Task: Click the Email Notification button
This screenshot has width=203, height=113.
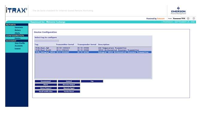Action: click(46, 91)
